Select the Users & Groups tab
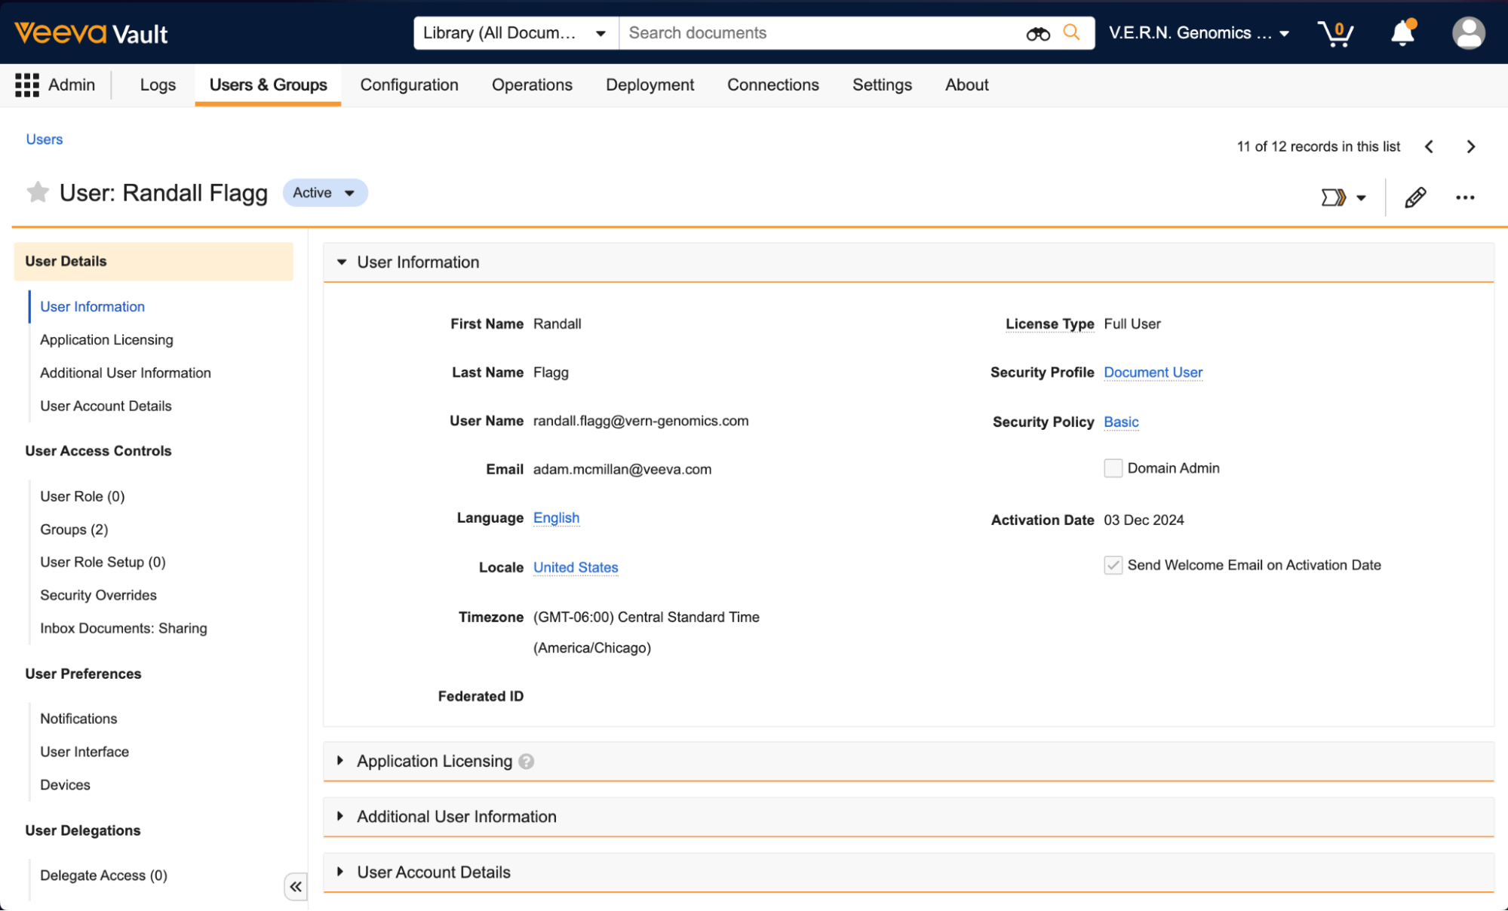 click(x=268, y=85)
